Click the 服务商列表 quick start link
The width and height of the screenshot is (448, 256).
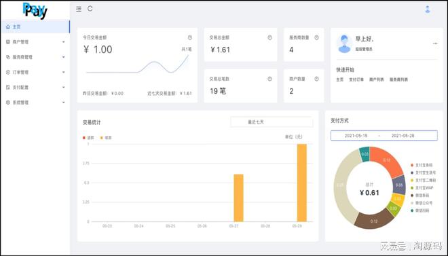[399, 79]
